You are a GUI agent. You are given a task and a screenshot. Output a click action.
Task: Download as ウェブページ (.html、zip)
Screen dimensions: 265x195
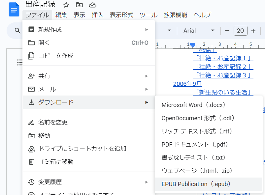pyautogui.click(x=209, y=171)
